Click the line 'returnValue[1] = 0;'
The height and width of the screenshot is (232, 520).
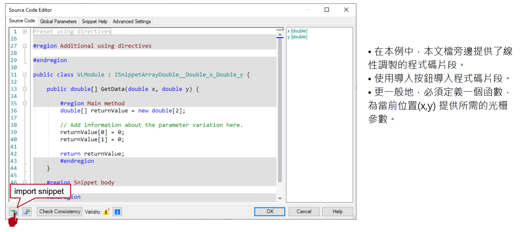click(x=92, y=140)
